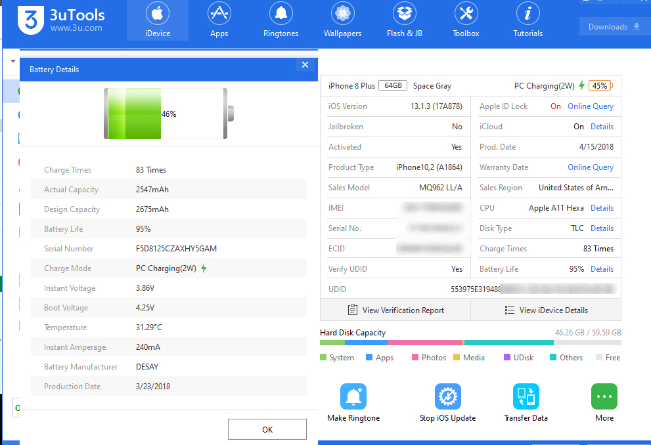This screenshot has width=651, height=445.
Task: Click the 3uTools logo
Action: click(x=61, y=20)
